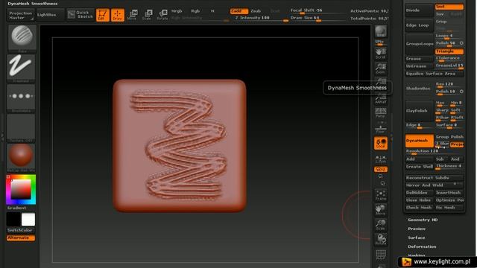Click the Scale view icon in right shelf
This screenshot has width=477, height=268.
pos(381,225)
